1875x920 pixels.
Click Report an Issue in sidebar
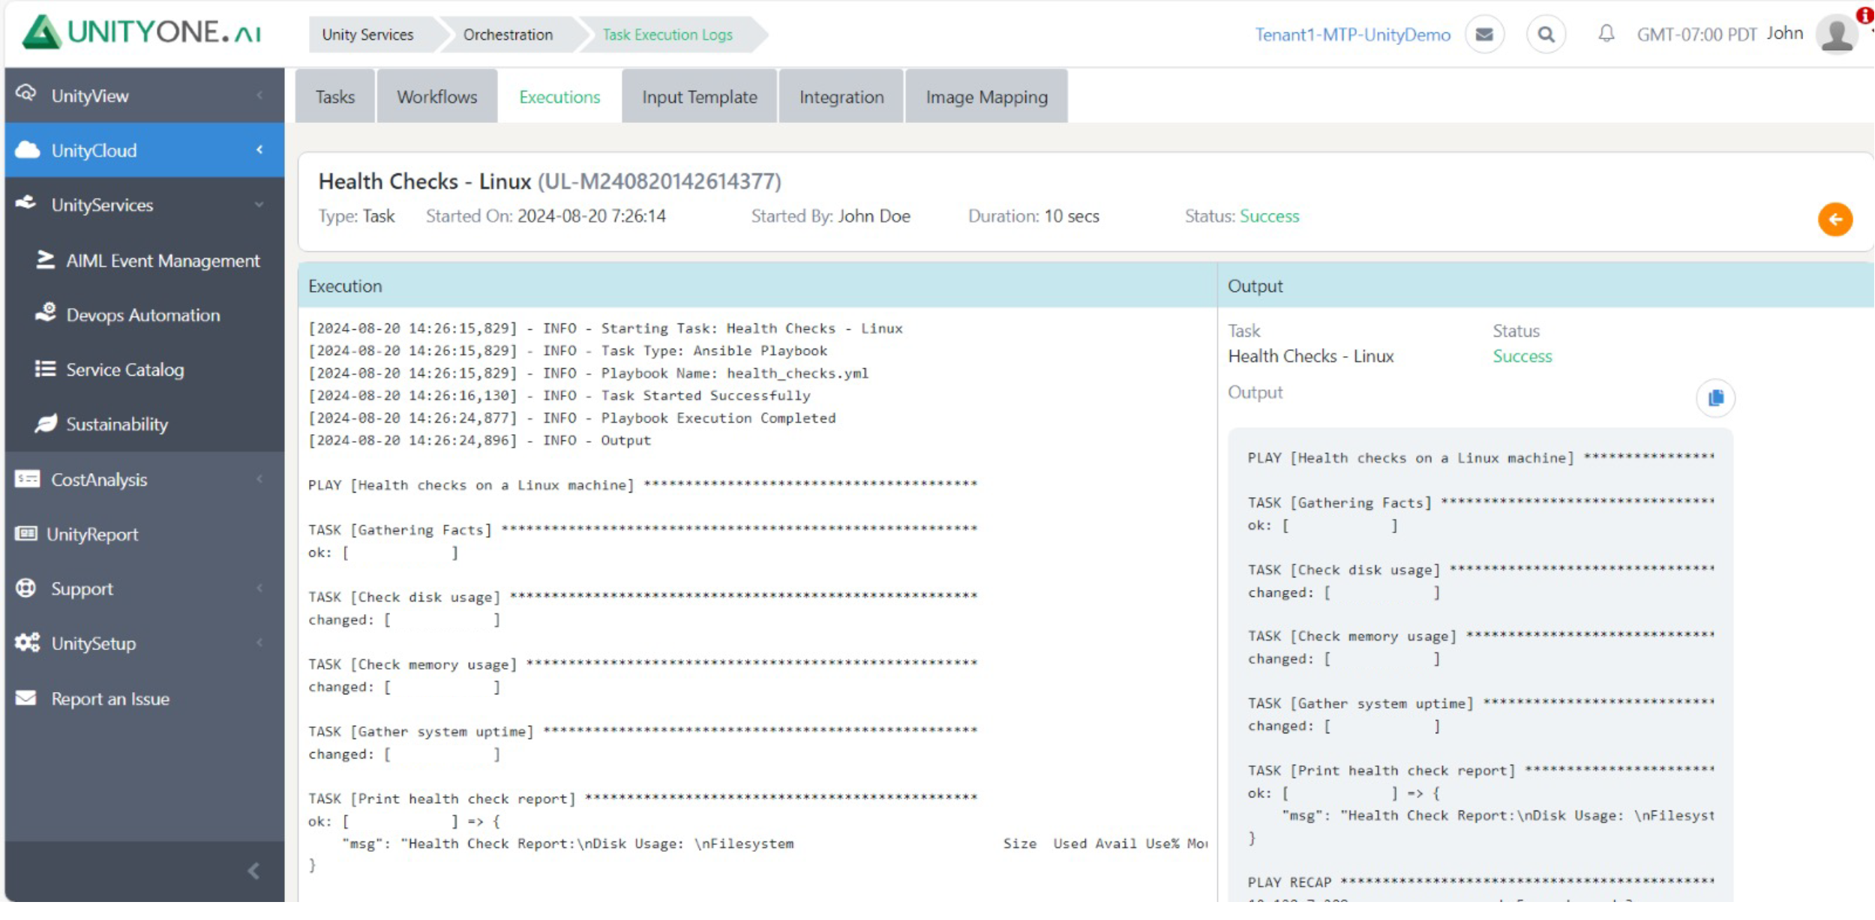click(x=145, y=699)
